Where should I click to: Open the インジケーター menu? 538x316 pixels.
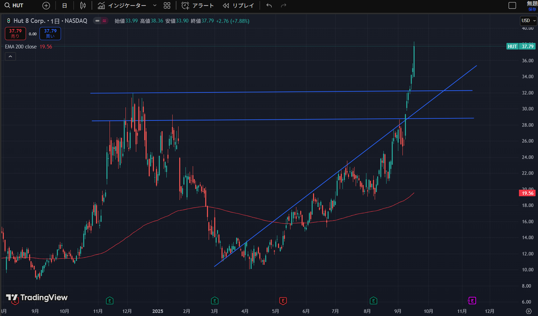(x=122, y=5)
